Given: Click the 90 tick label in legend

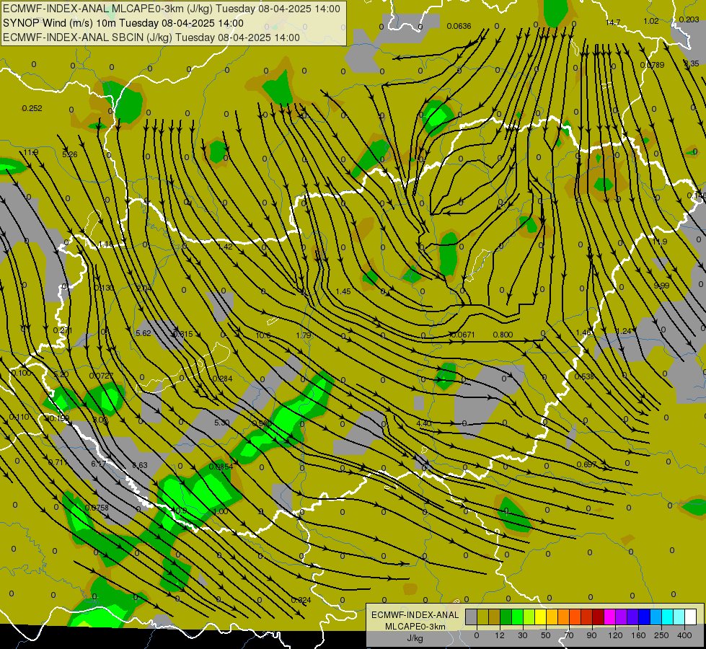Looking at the screenshot, I should [591, 635].
